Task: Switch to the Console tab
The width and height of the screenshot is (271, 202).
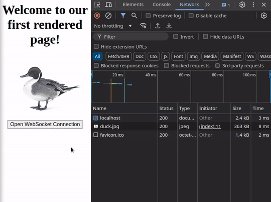Action: pyautogui.click(x=162, y=5)
